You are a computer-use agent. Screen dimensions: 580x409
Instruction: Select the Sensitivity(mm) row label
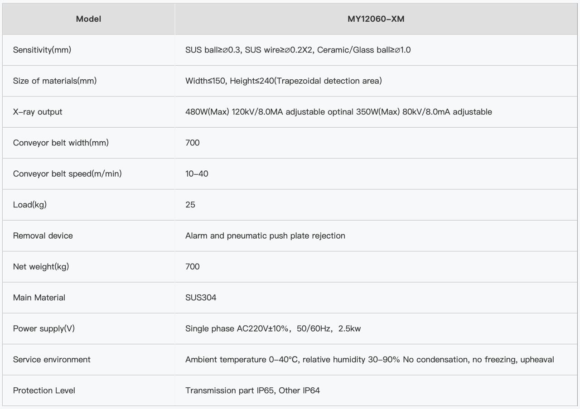(42, 50)
